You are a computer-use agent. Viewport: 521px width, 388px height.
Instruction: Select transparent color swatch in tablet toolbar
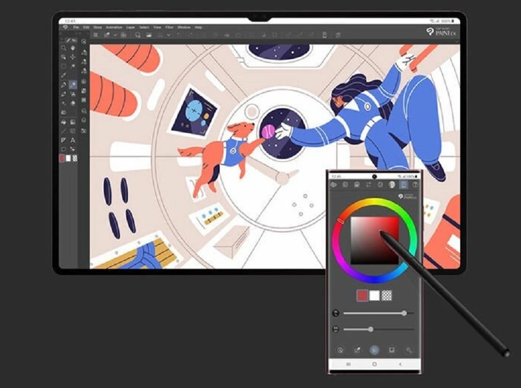tap(75, 158)
